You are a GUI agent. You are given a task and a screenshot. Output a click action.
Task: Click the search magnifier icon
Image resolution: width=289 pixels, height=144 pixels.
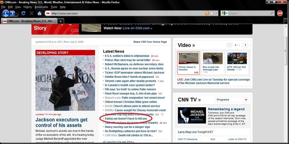(272, 13)
